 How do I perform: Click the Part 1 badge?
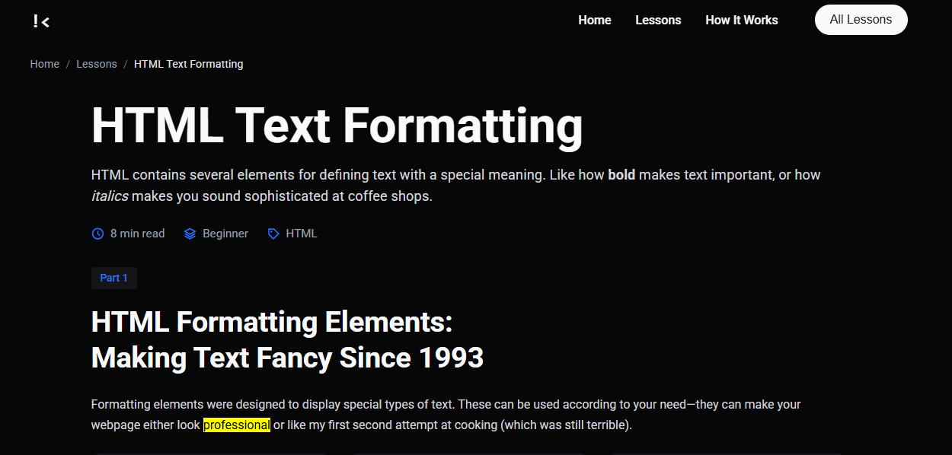click(x=114, y=278)
